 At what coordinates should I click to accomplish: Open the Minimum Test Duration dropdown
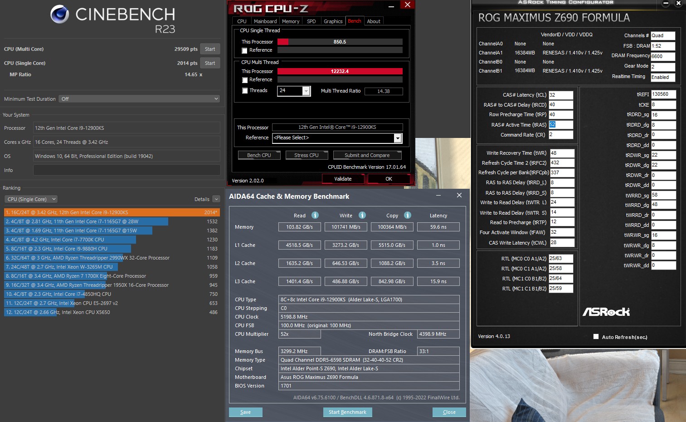139,99
